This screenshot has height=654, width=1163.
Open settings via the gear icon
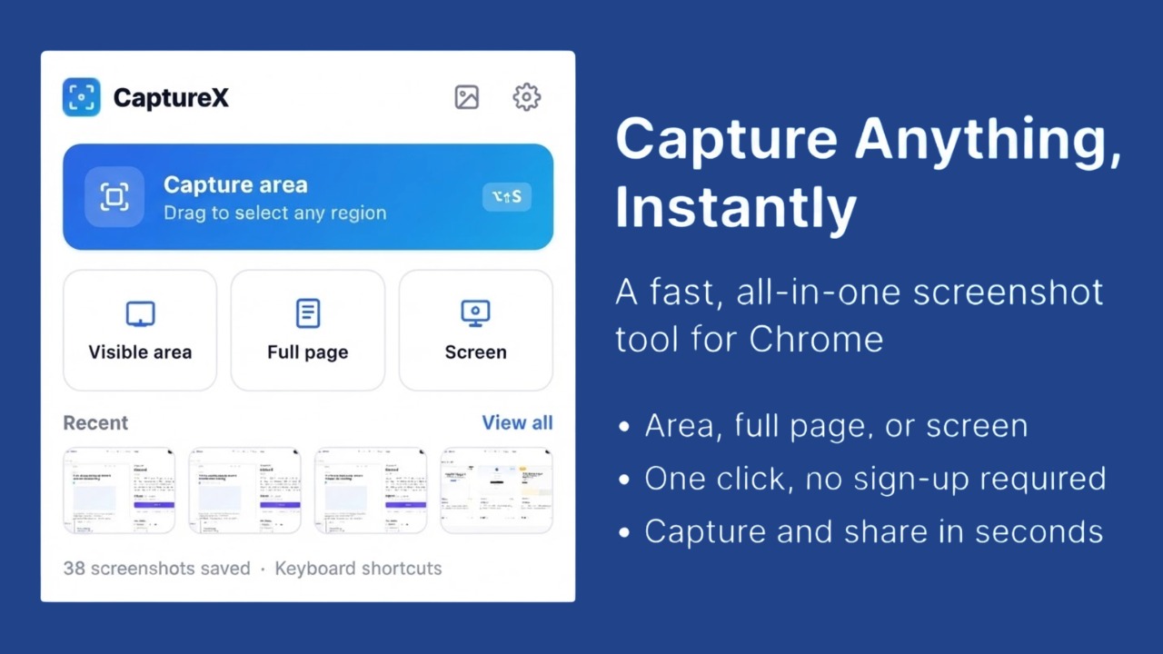[x=527, y=97]
